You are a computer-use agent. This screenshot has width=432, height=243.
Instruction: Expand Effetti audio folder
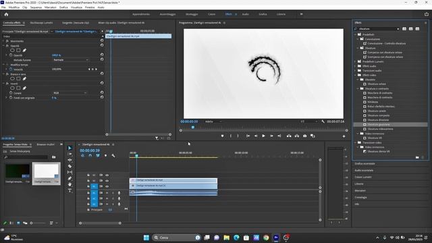[356, 66]
